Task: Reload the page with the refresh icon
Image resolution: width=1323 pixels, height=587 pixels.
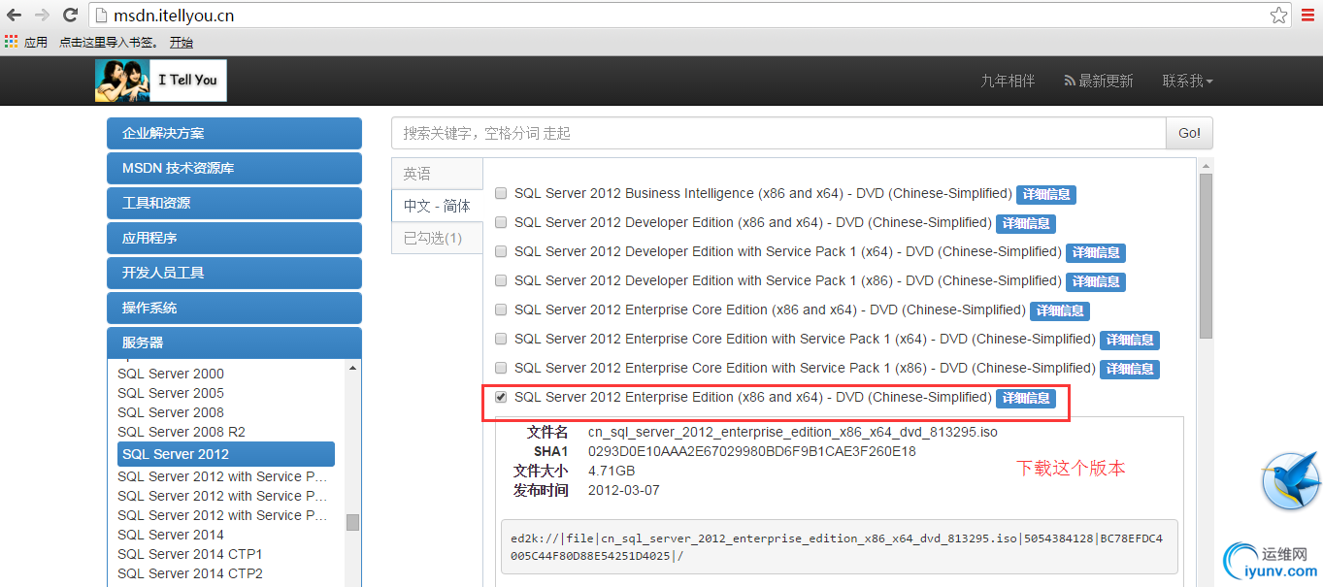Action: (x=70, y=16)
